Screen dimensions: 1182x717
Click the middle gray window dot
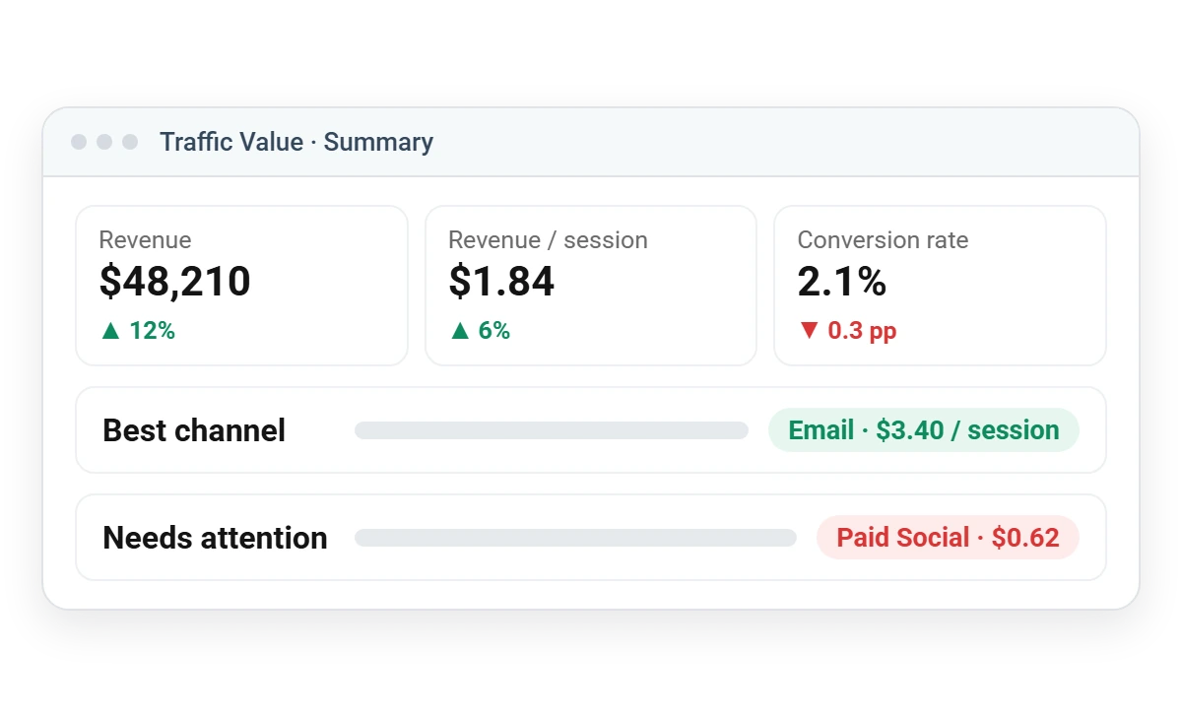[x=104, y=142]
